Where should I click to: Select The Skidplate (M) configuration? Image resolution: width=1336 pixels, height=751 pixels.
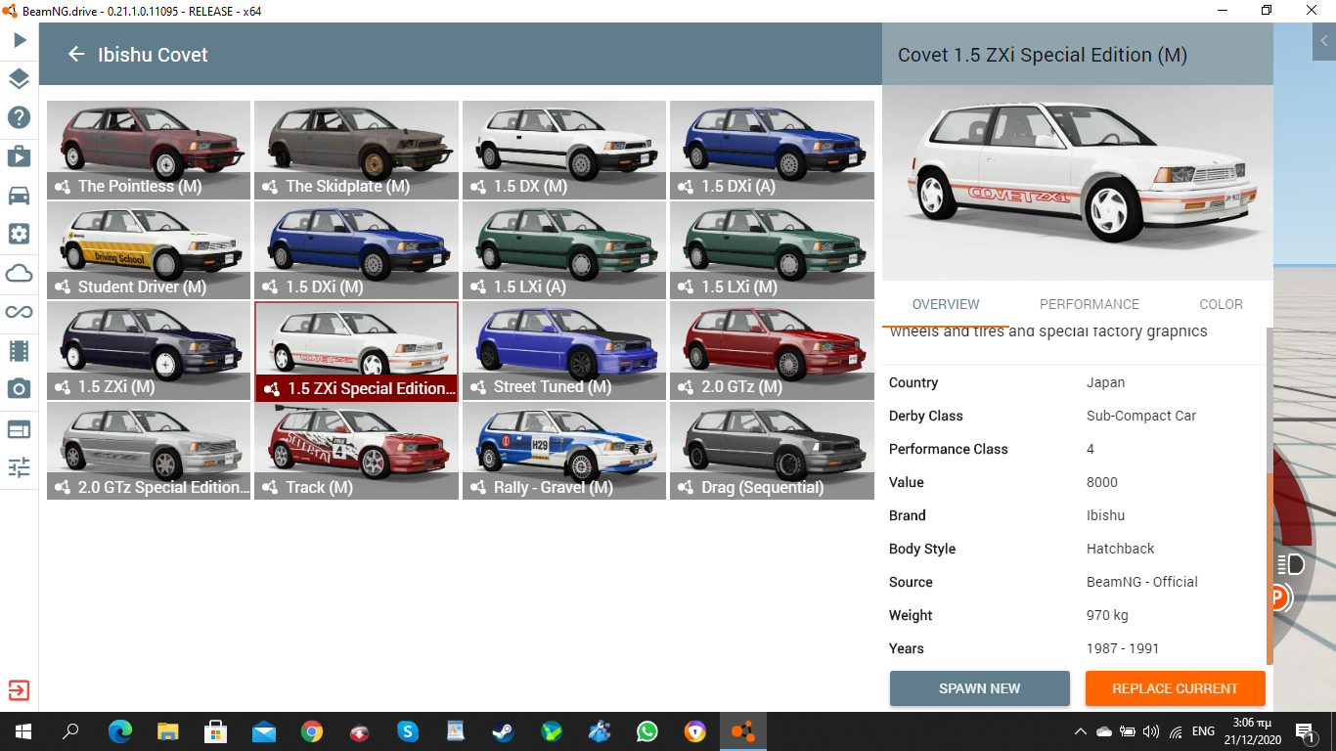coord(357,150)
